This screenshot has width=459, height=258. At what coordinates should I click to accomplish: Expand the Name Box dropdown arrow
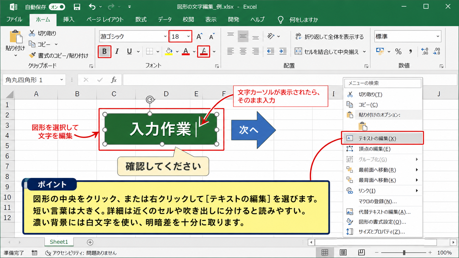point(61,80)
